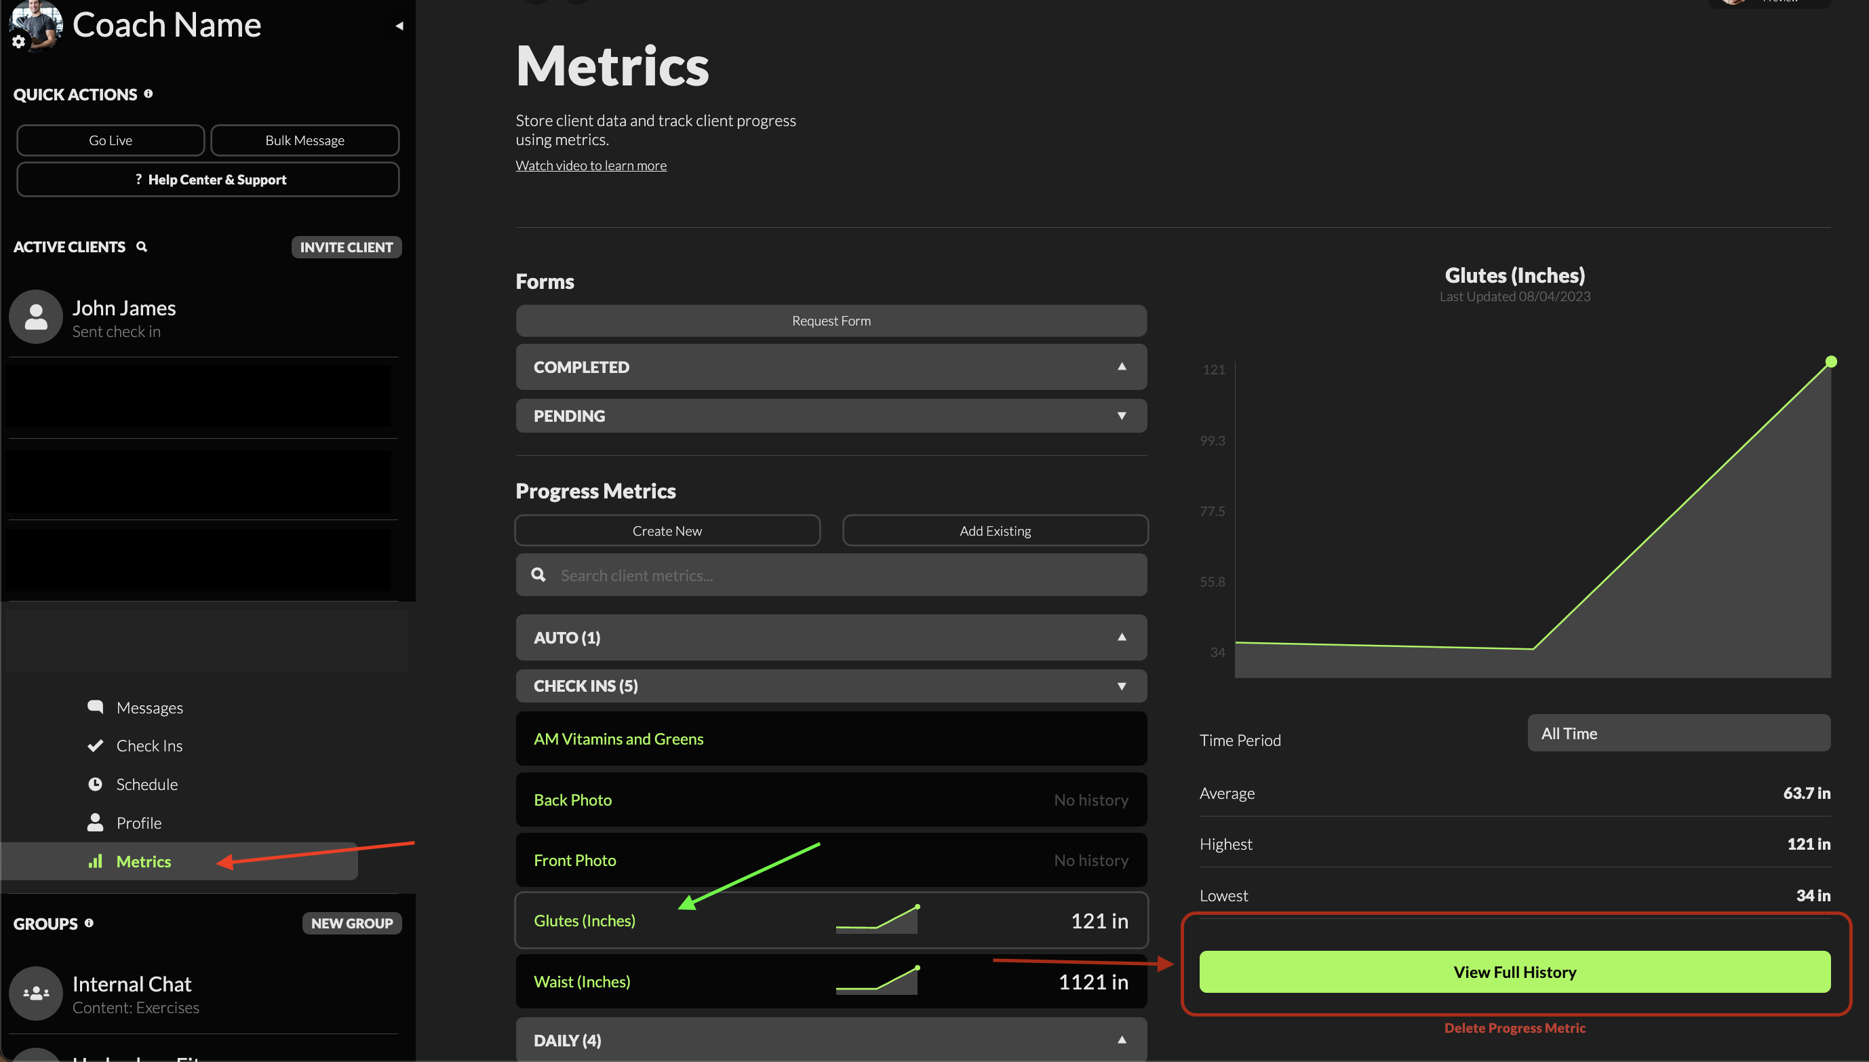Open Check Ins in client menu
This screenshot has height=1062, width=1869.
click(x=149, y=745)
